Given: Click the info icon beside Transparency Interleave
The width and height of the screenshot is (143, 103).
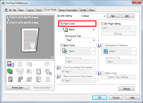Looking at the screenshot, I should point(99,46).
